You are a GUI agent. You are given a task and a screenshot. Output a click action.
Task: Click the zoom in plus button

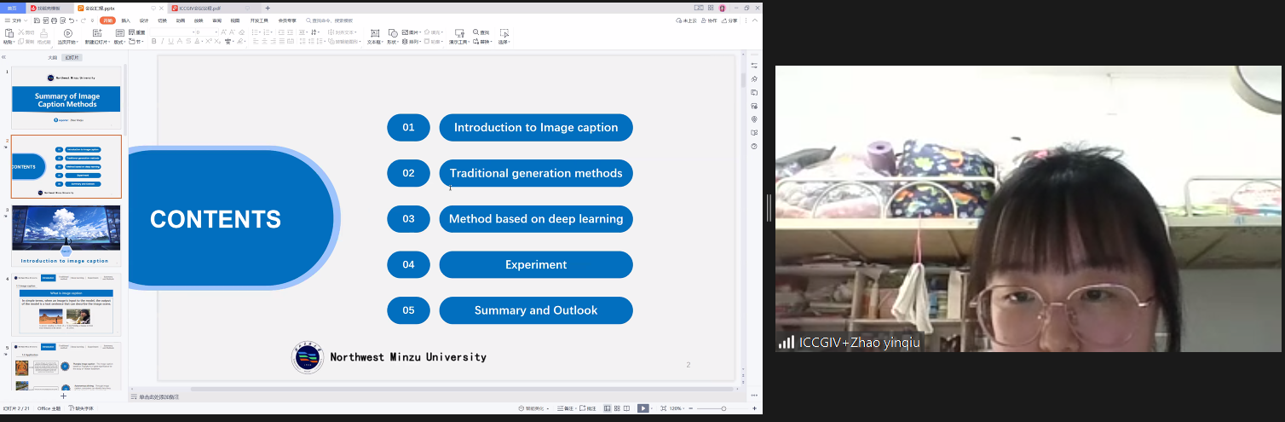pyautogui.click(x=754, y=408)
